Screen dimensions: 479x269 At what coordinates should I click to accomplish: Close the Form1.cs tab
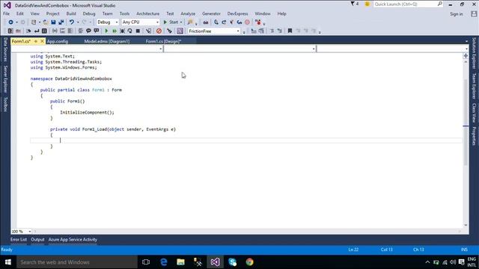coord(42,41)
